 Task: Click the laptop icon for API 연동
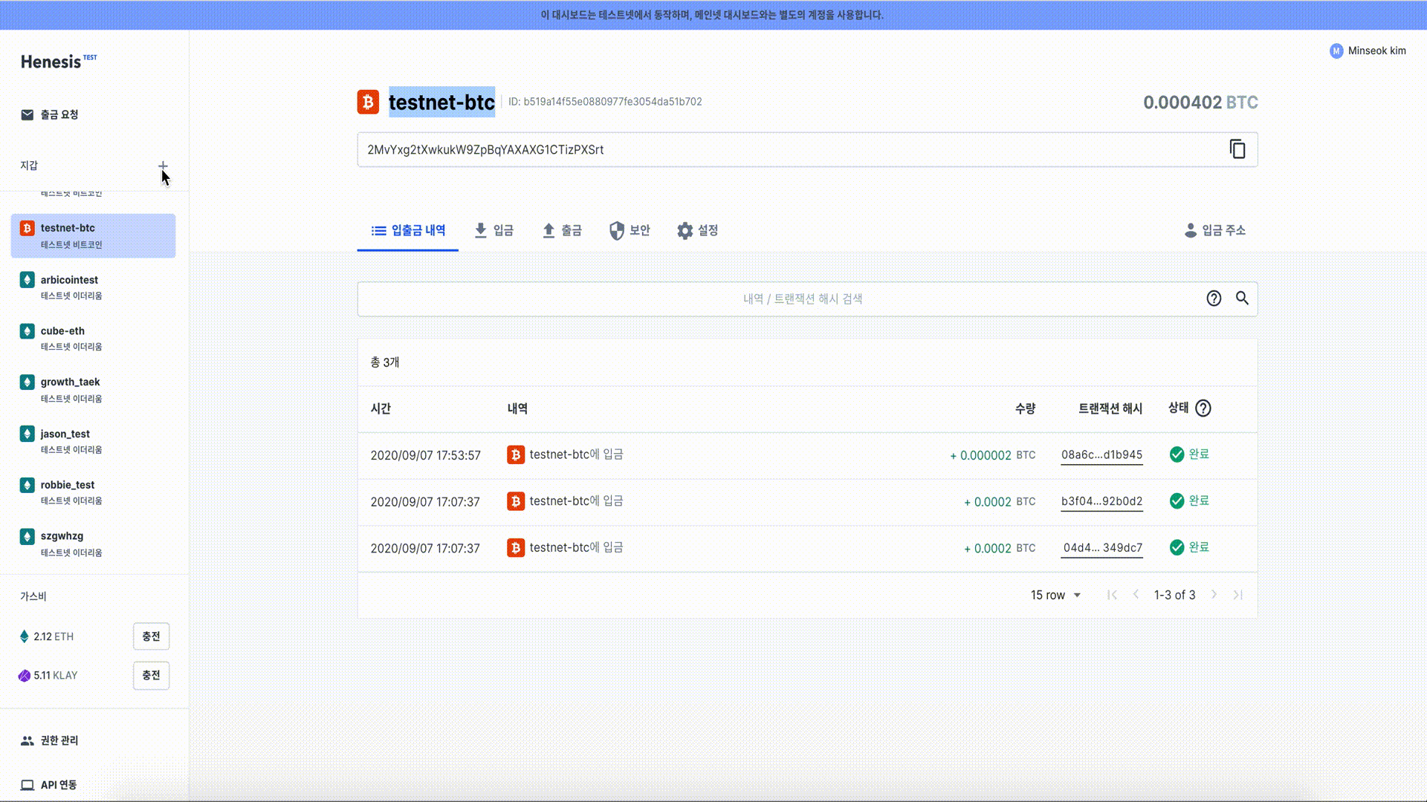click(x=27, y=785)
